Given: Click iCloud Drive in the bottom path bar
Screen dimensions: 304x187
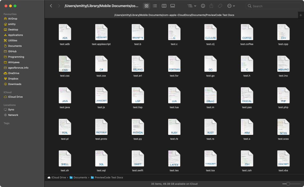Looking at the screenshot, I should coord(59,178).
